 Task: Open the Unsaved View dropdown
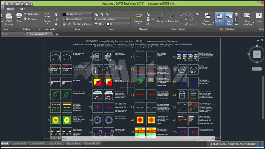pyautogui.click(x=77, y=19)
